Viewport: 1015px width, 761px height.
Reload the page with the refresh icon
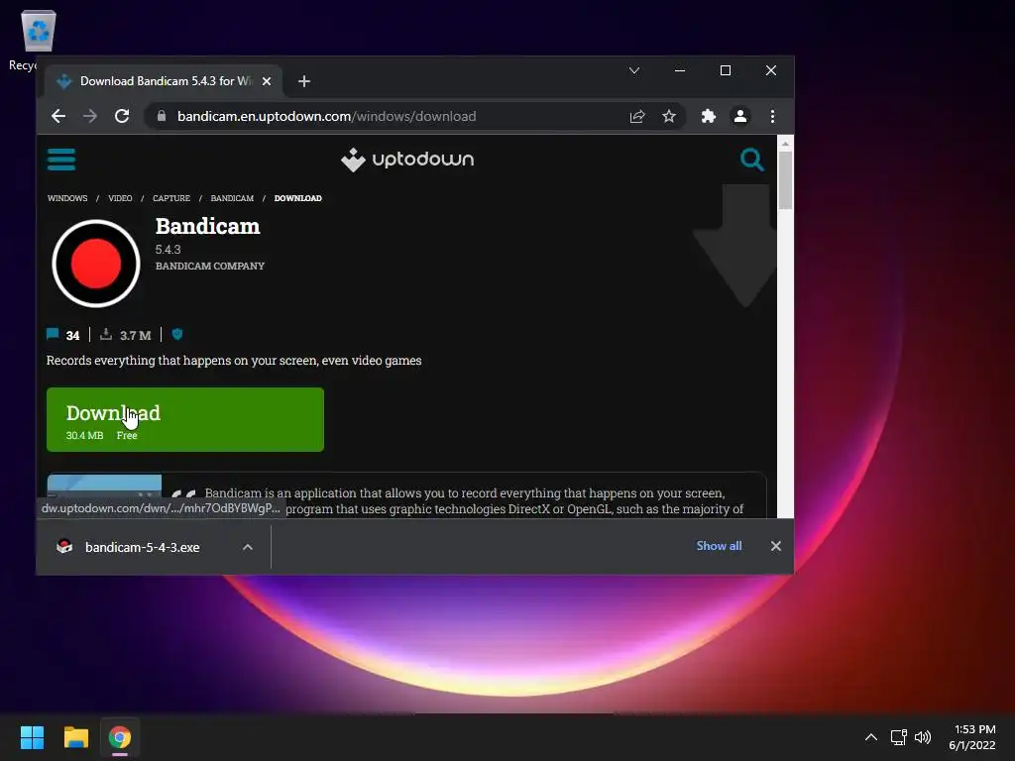coord(122,117)
